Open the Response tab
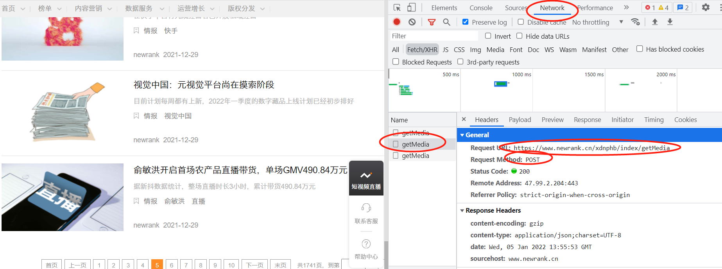This screenshot has height=269, width=722. [587, 120]
